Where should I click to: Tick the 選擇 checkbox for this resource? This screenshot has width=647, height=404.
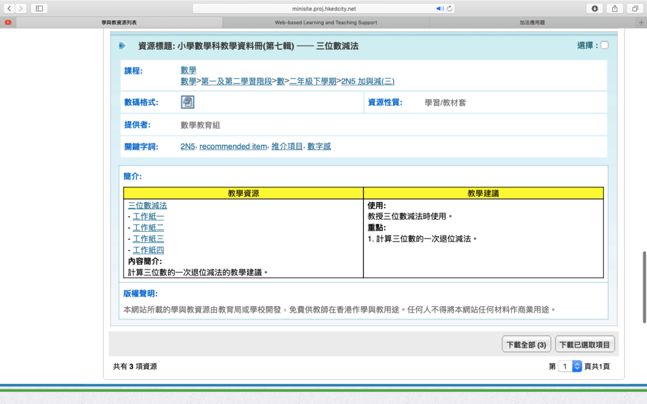point(605,45)
